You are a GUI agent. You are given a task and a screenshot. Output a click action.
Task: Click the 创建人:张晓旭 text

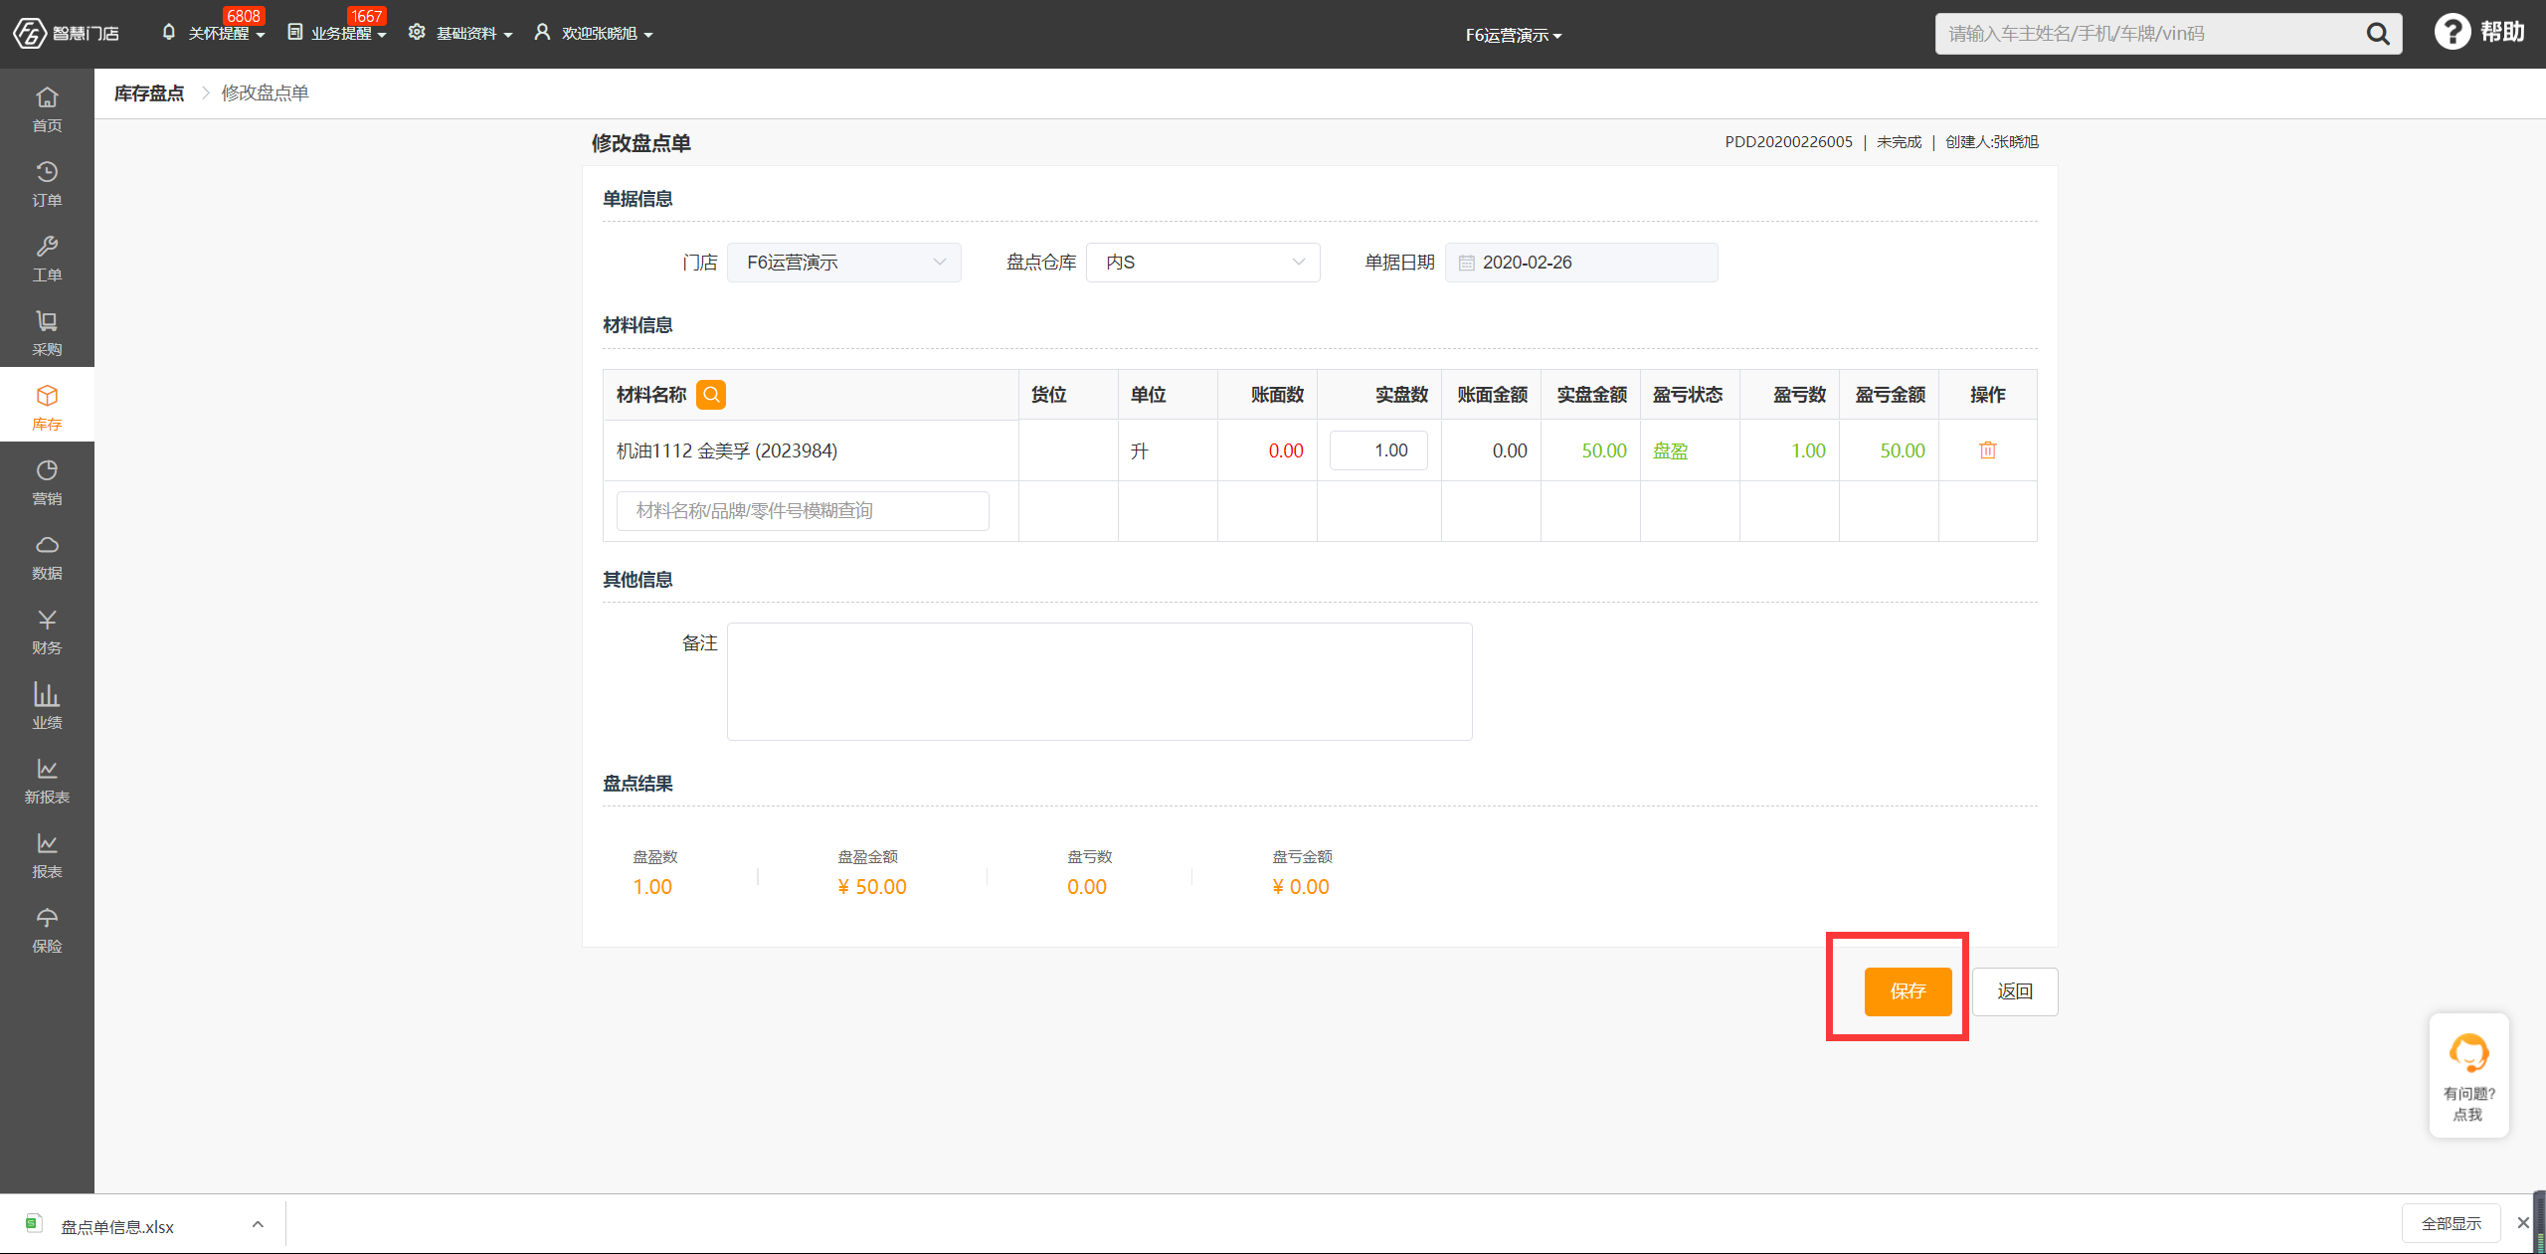1992,142
